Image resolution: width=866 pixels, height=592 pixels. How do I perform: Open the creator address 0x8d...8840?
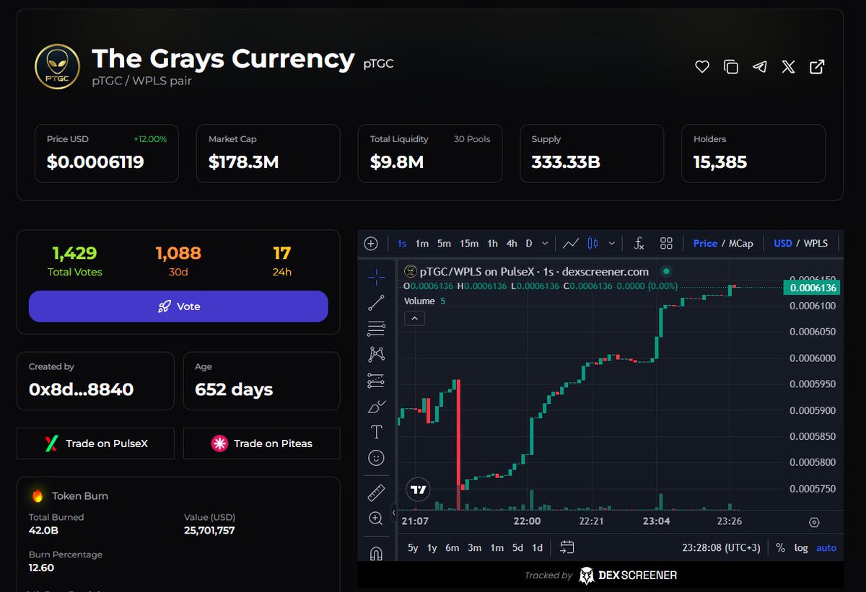tap(82, 389)
